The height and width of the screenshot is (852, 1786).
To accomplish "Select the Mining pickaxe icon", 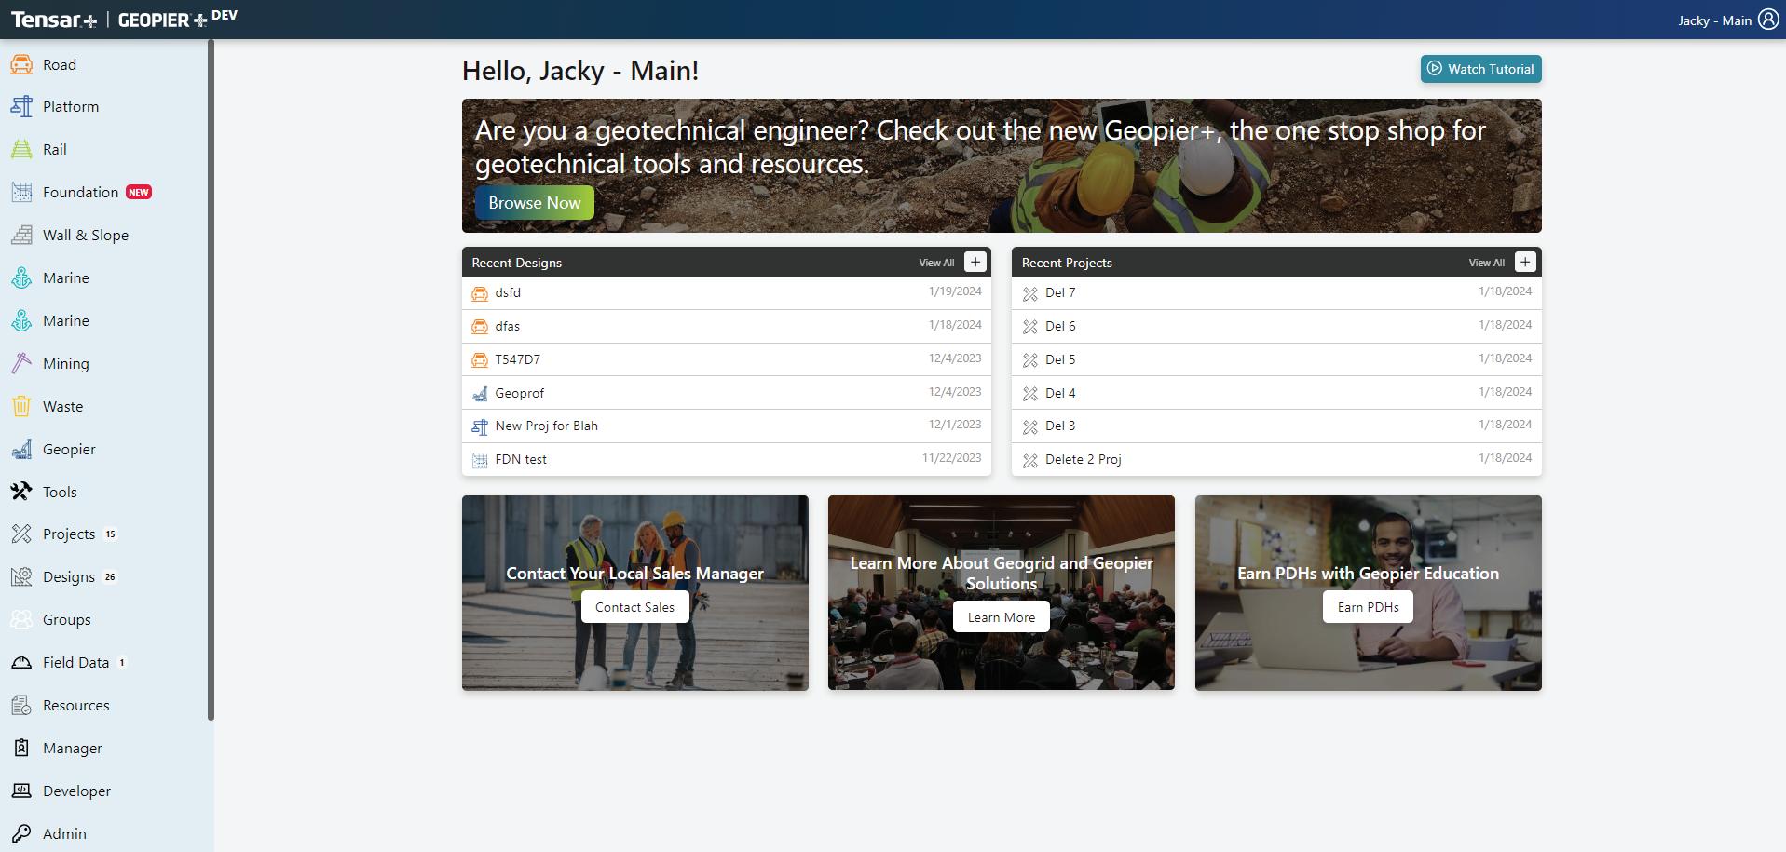I will (21, 363).
